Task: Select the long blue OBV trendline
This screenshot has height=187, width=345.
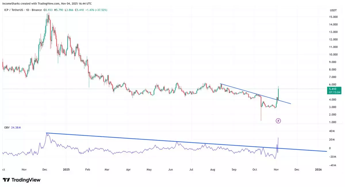Action: click(x=172, y=141)
